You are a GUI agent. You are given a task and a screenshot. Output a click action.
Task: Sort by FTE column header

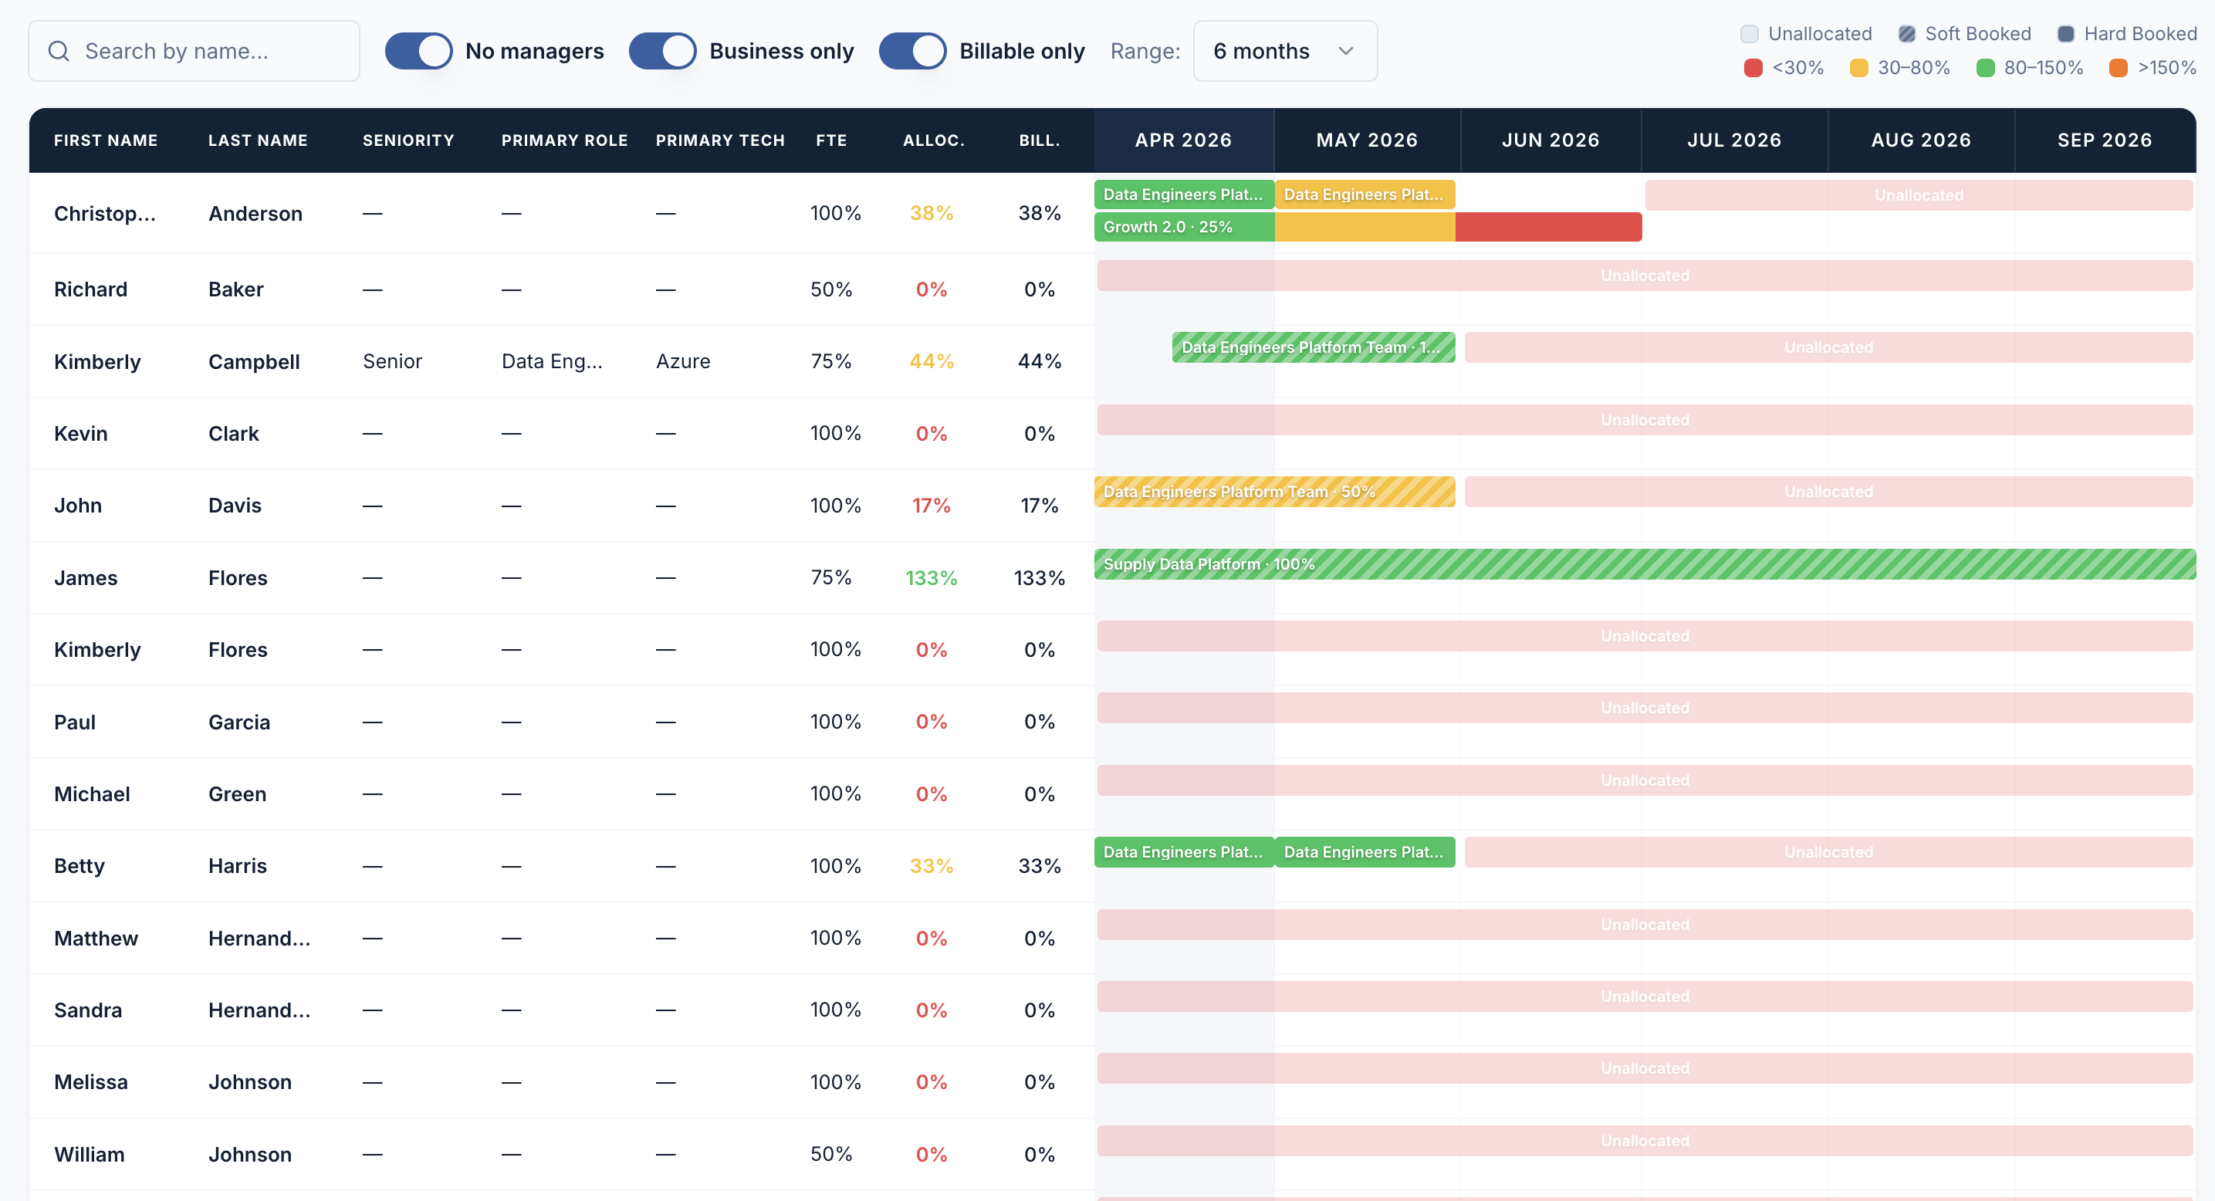pos(830,140)
